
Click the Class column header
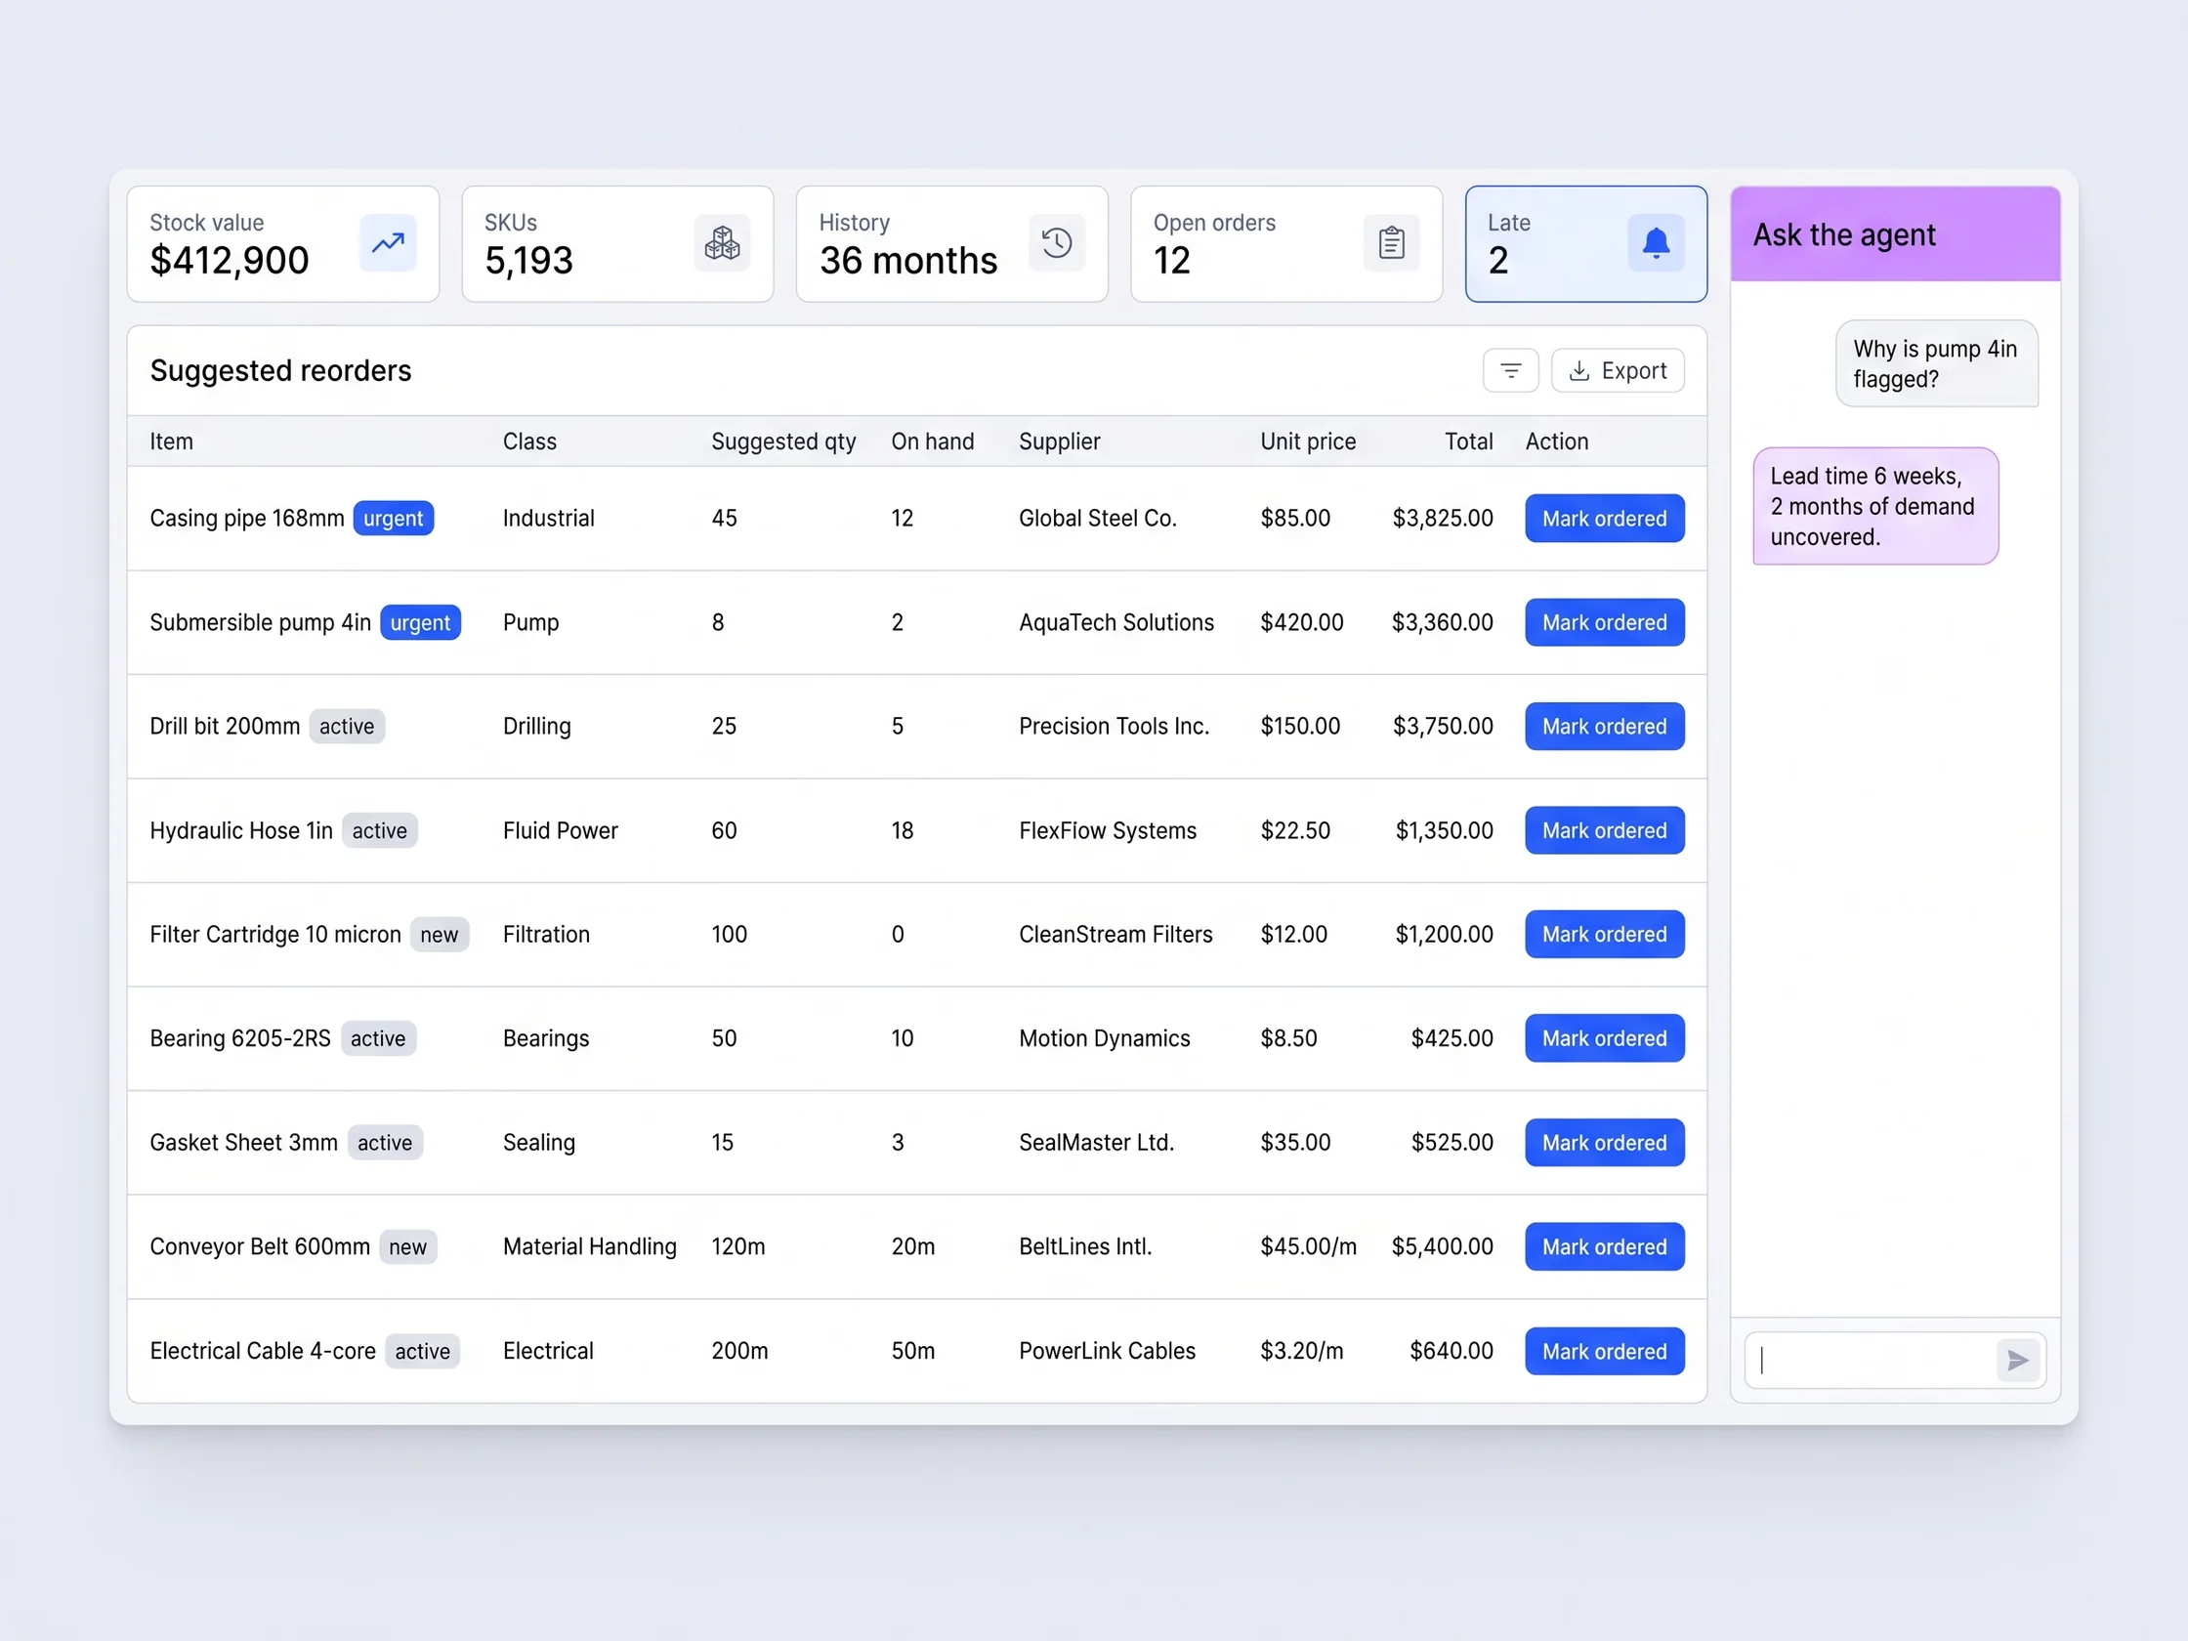529,442
